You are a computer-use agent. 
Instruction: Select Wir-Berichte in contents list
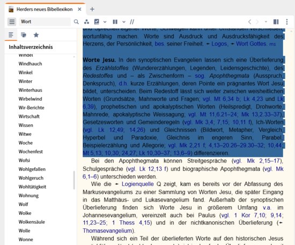[32, 108]
